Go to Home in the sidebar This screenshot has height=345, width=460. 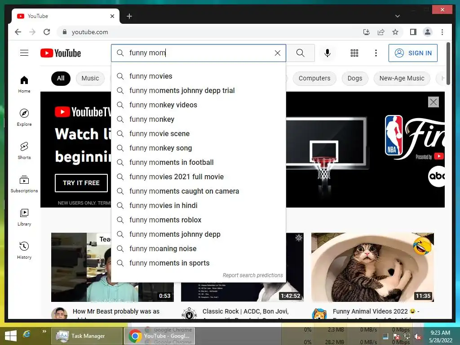click(x=24, y=84)
